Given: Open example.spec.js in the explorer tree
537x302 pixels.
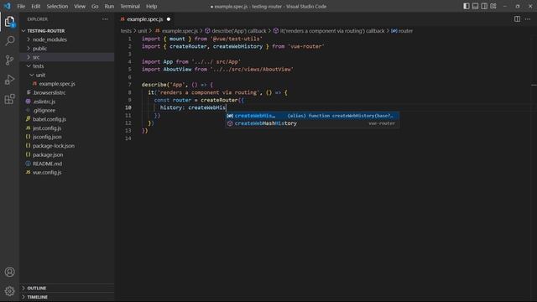Looking at the screenshot, I should coord(67,84).
